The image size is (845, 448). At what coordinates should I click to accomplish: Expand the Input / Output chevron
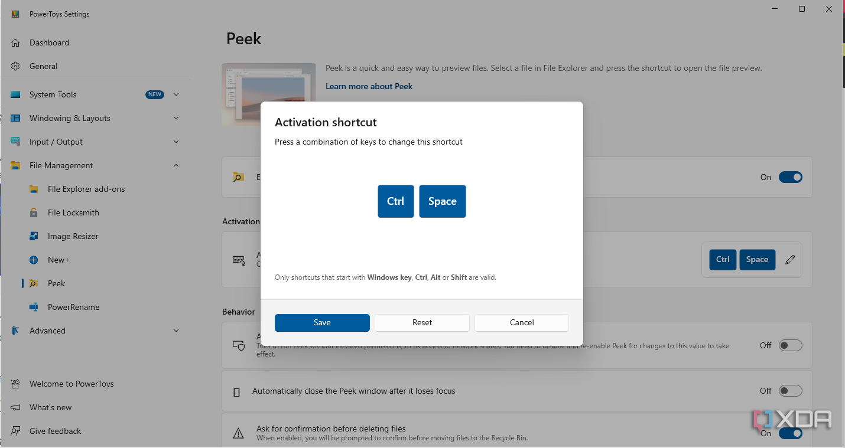point(176,142)
